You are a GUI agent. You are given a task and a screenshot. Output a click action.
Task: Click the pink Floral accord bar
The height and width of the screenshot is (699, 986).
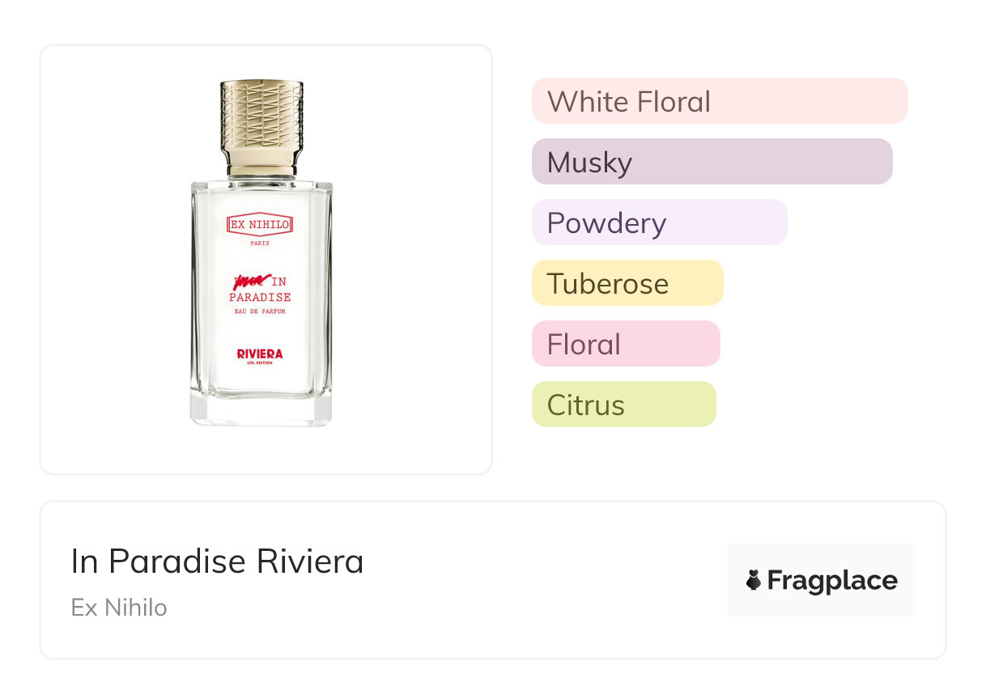tap(625, 344)
